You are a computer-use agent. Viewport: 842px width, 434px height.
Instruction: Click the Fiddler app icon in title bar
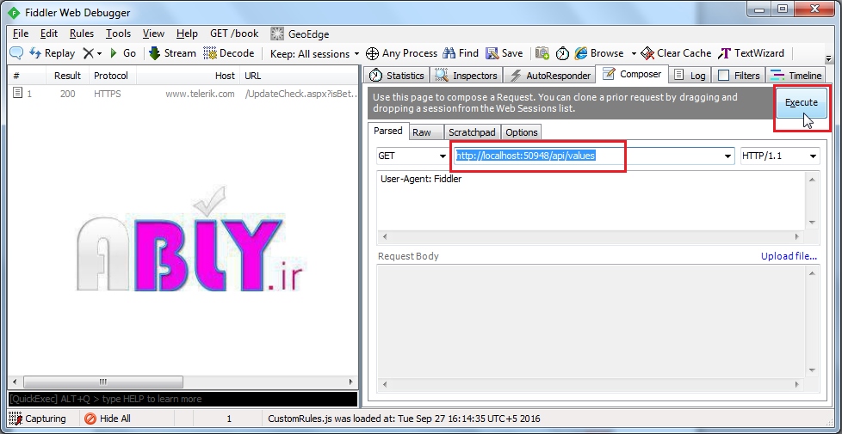(14, 12)
